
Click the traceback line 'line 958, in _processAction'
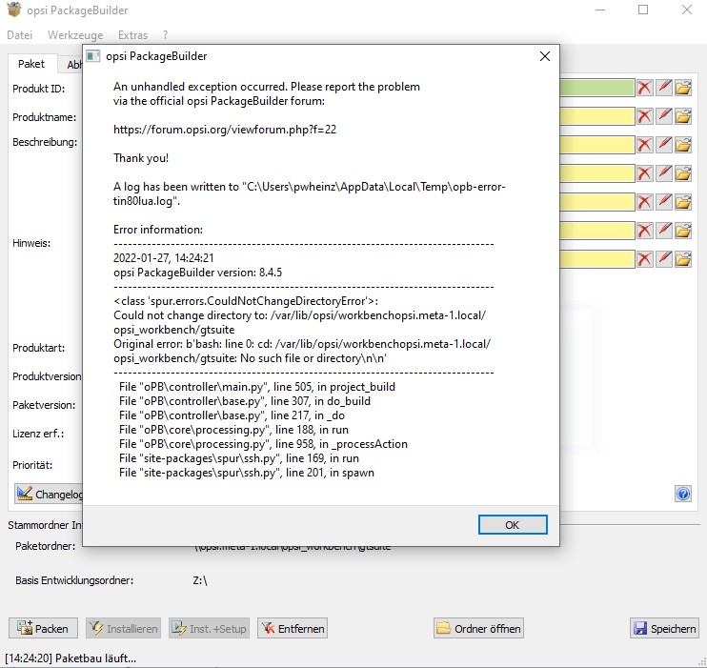click(263, 444)
